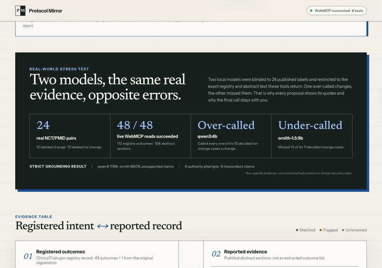Click 'Called every one of its 10 decided' text
Viewport: 382px width, 268px height.
pyautogui.click(x=228, y=146)
